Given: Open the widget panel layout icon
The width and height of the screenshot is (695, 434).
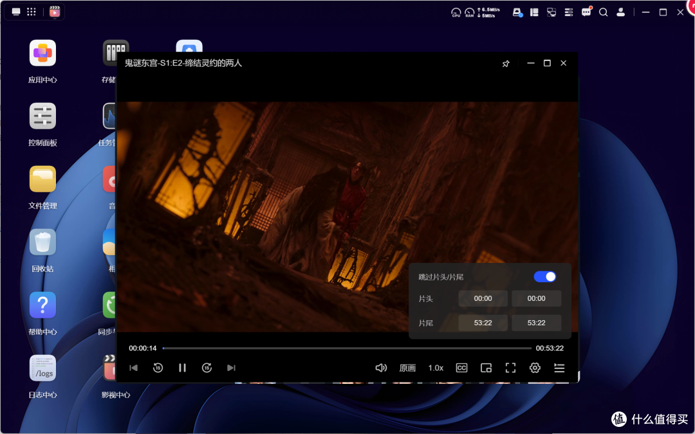Looking at the screenshot, I should pos(534,12).
